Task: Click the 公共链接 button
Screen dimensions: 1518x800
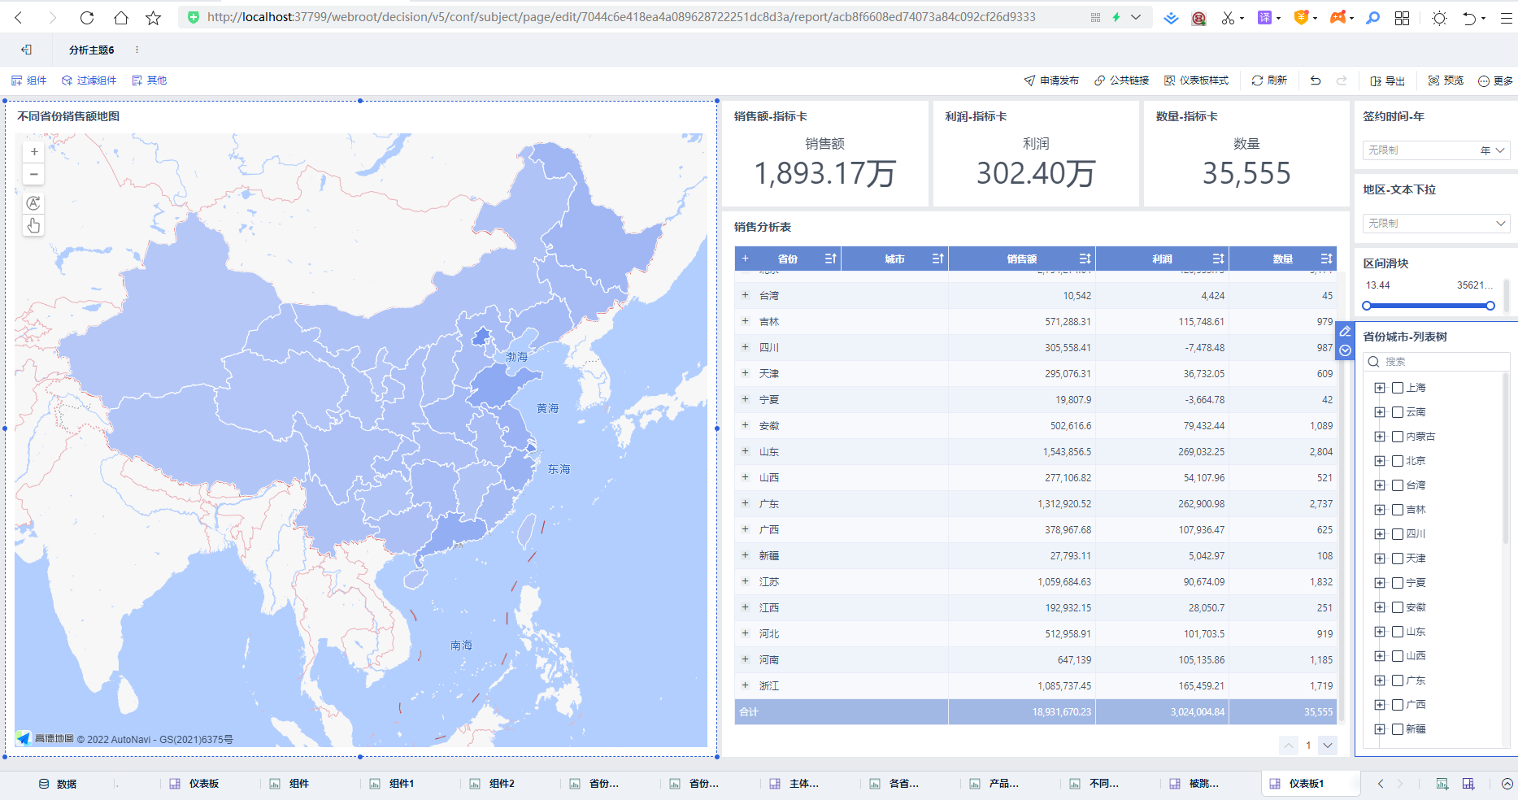Action: tap(1121, 80)
